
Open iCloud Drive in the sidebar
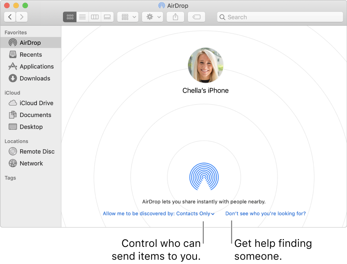31,103
